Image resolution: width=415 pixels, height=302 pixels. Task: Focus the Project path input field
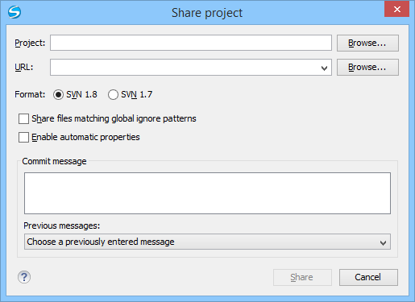coord(191,43)
